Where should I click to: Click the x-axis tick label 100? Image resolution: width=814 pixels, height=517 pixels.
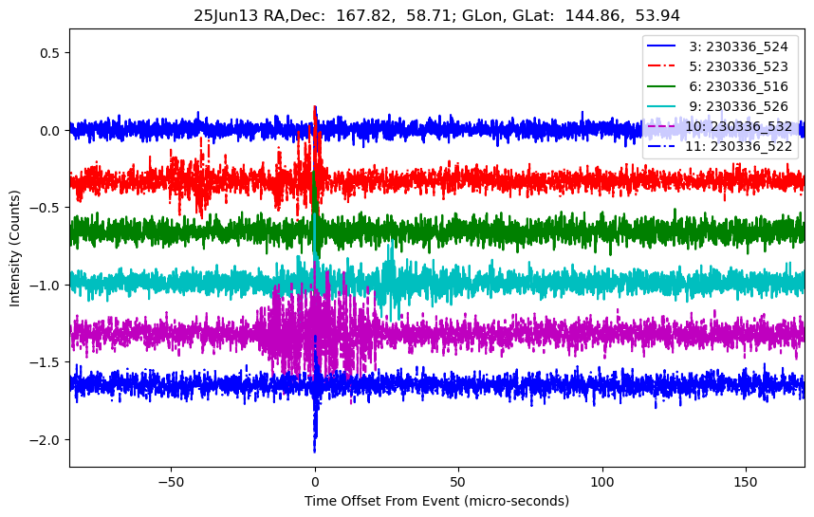[602, 480]
